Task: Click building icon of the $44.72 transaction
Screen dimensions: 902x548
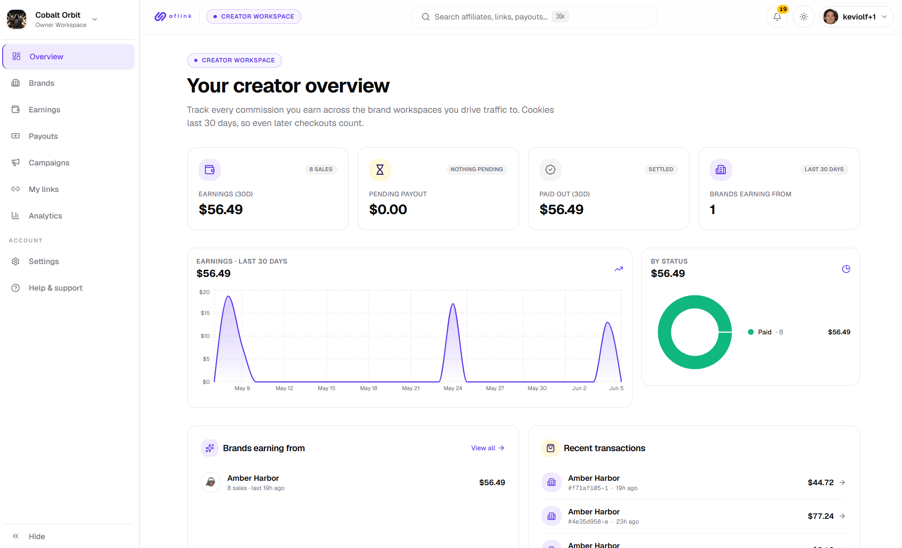Action: [x=551, y=483]
